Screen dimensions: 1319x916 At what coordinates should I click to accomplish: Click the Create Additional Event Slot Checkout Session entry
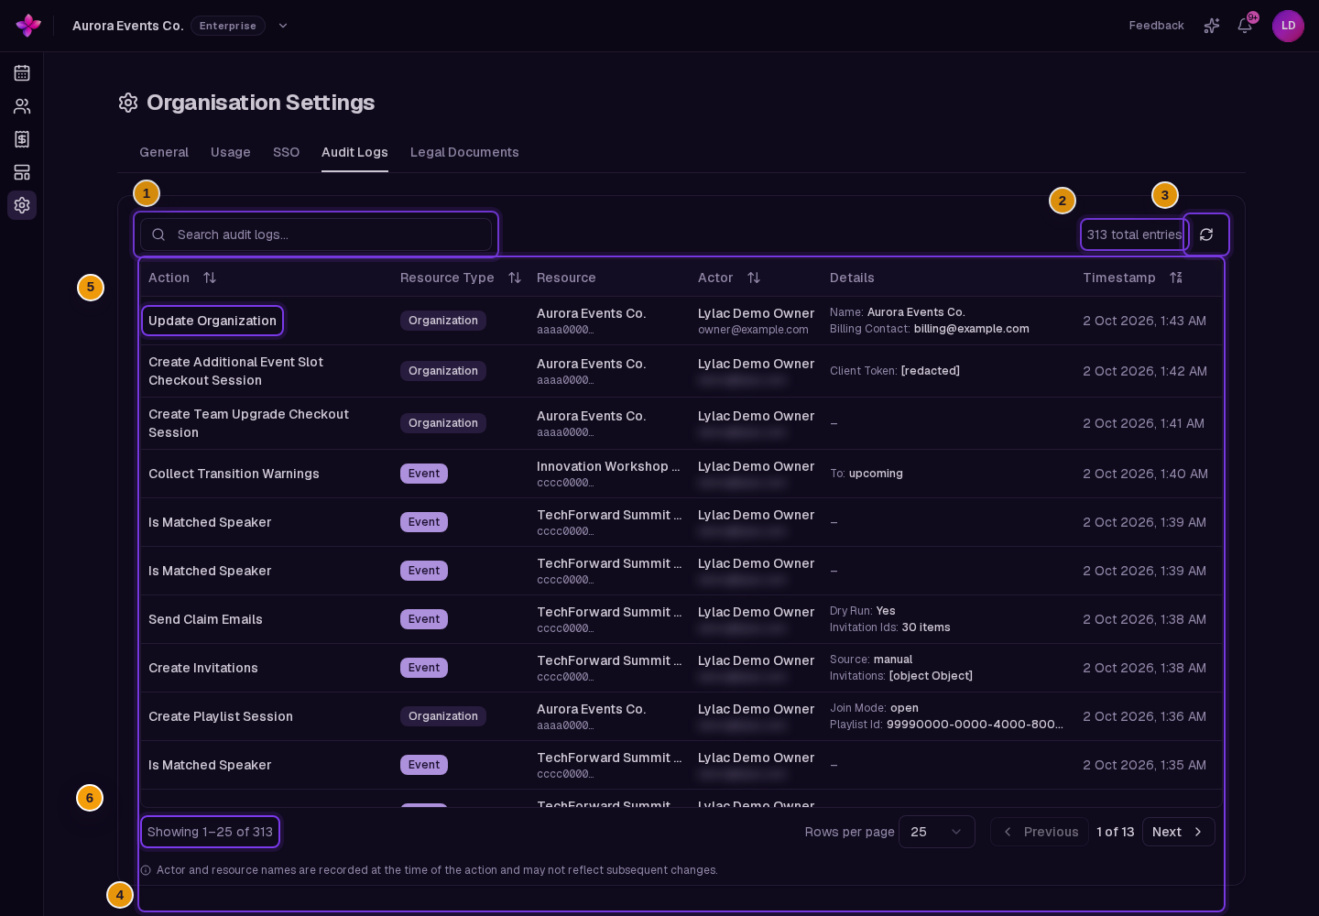coord(236,371)
